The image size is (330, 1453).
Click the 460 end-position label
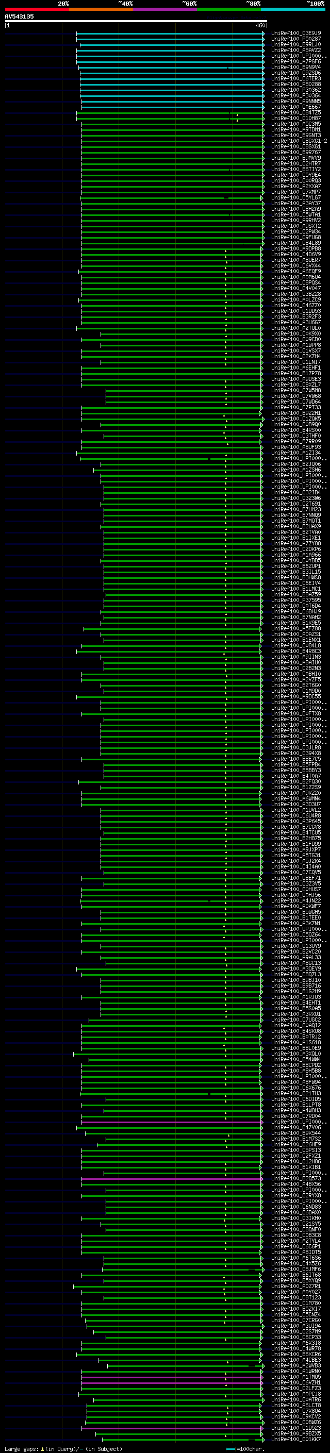pyautogui.click(x=260, y=25)
